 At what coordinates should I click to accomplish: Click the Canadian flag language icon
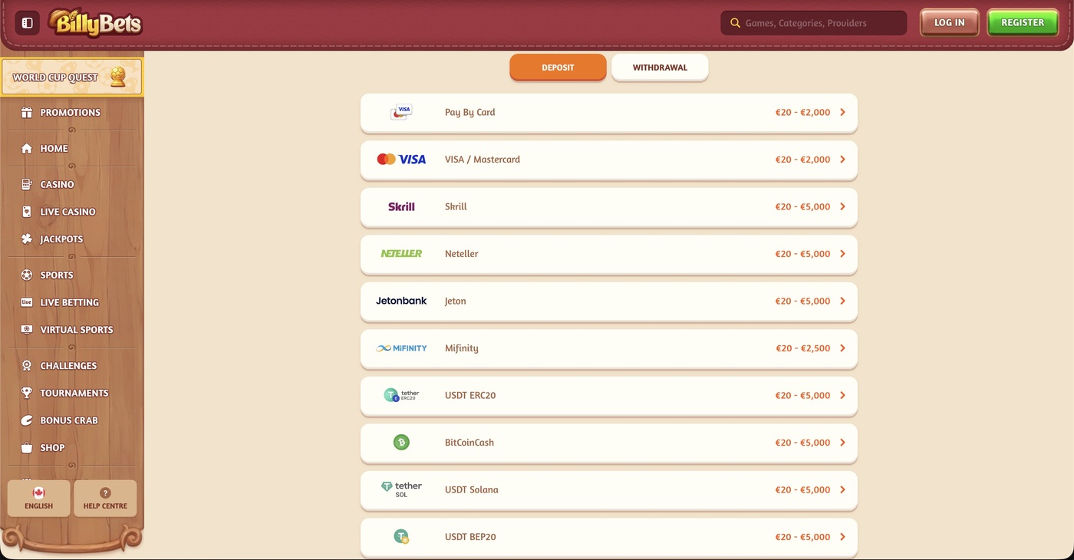[38, 492]
